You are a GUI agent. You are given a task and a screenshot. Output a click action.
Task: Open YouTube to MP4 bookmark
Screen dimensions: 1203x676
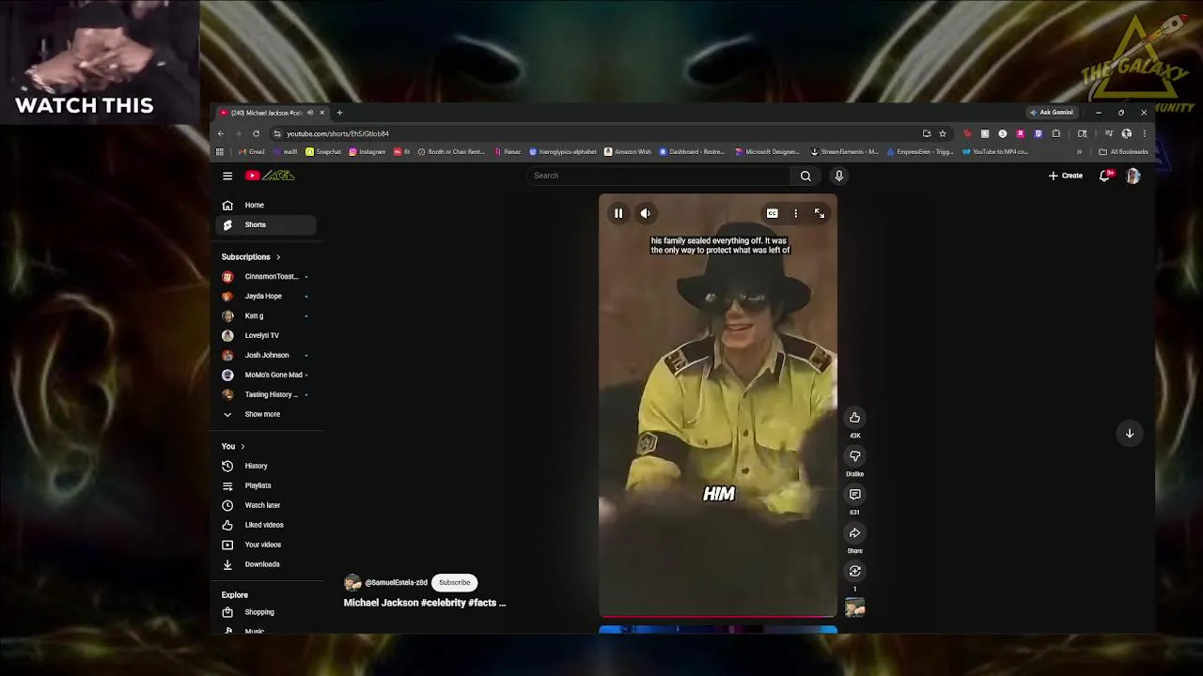[994, 151]
